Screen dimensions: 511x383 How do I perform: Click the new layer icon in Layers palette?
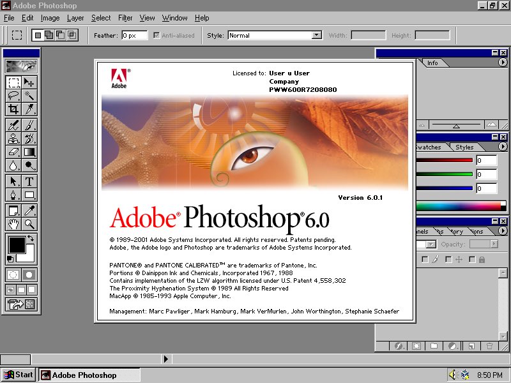pos(471,346)
